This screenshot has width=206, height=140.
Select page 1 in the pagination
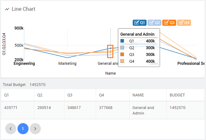click(23, 129)
